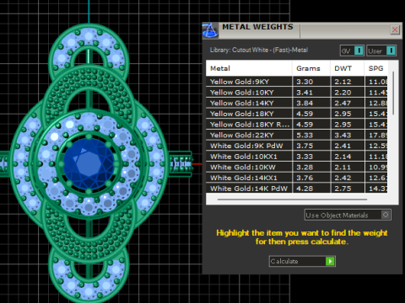Viewport: 405px width, 303px height.
Task: Select the White Gold:10KX1 row
Action: 297,157
